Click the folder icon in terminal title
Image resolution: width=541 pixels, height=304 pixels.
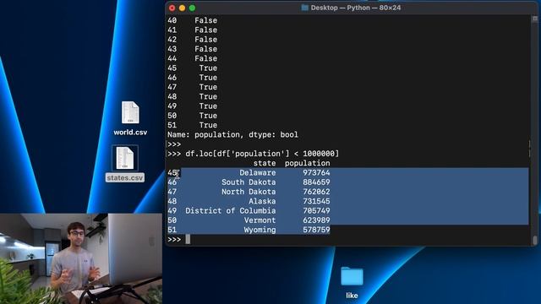[304, 8]
